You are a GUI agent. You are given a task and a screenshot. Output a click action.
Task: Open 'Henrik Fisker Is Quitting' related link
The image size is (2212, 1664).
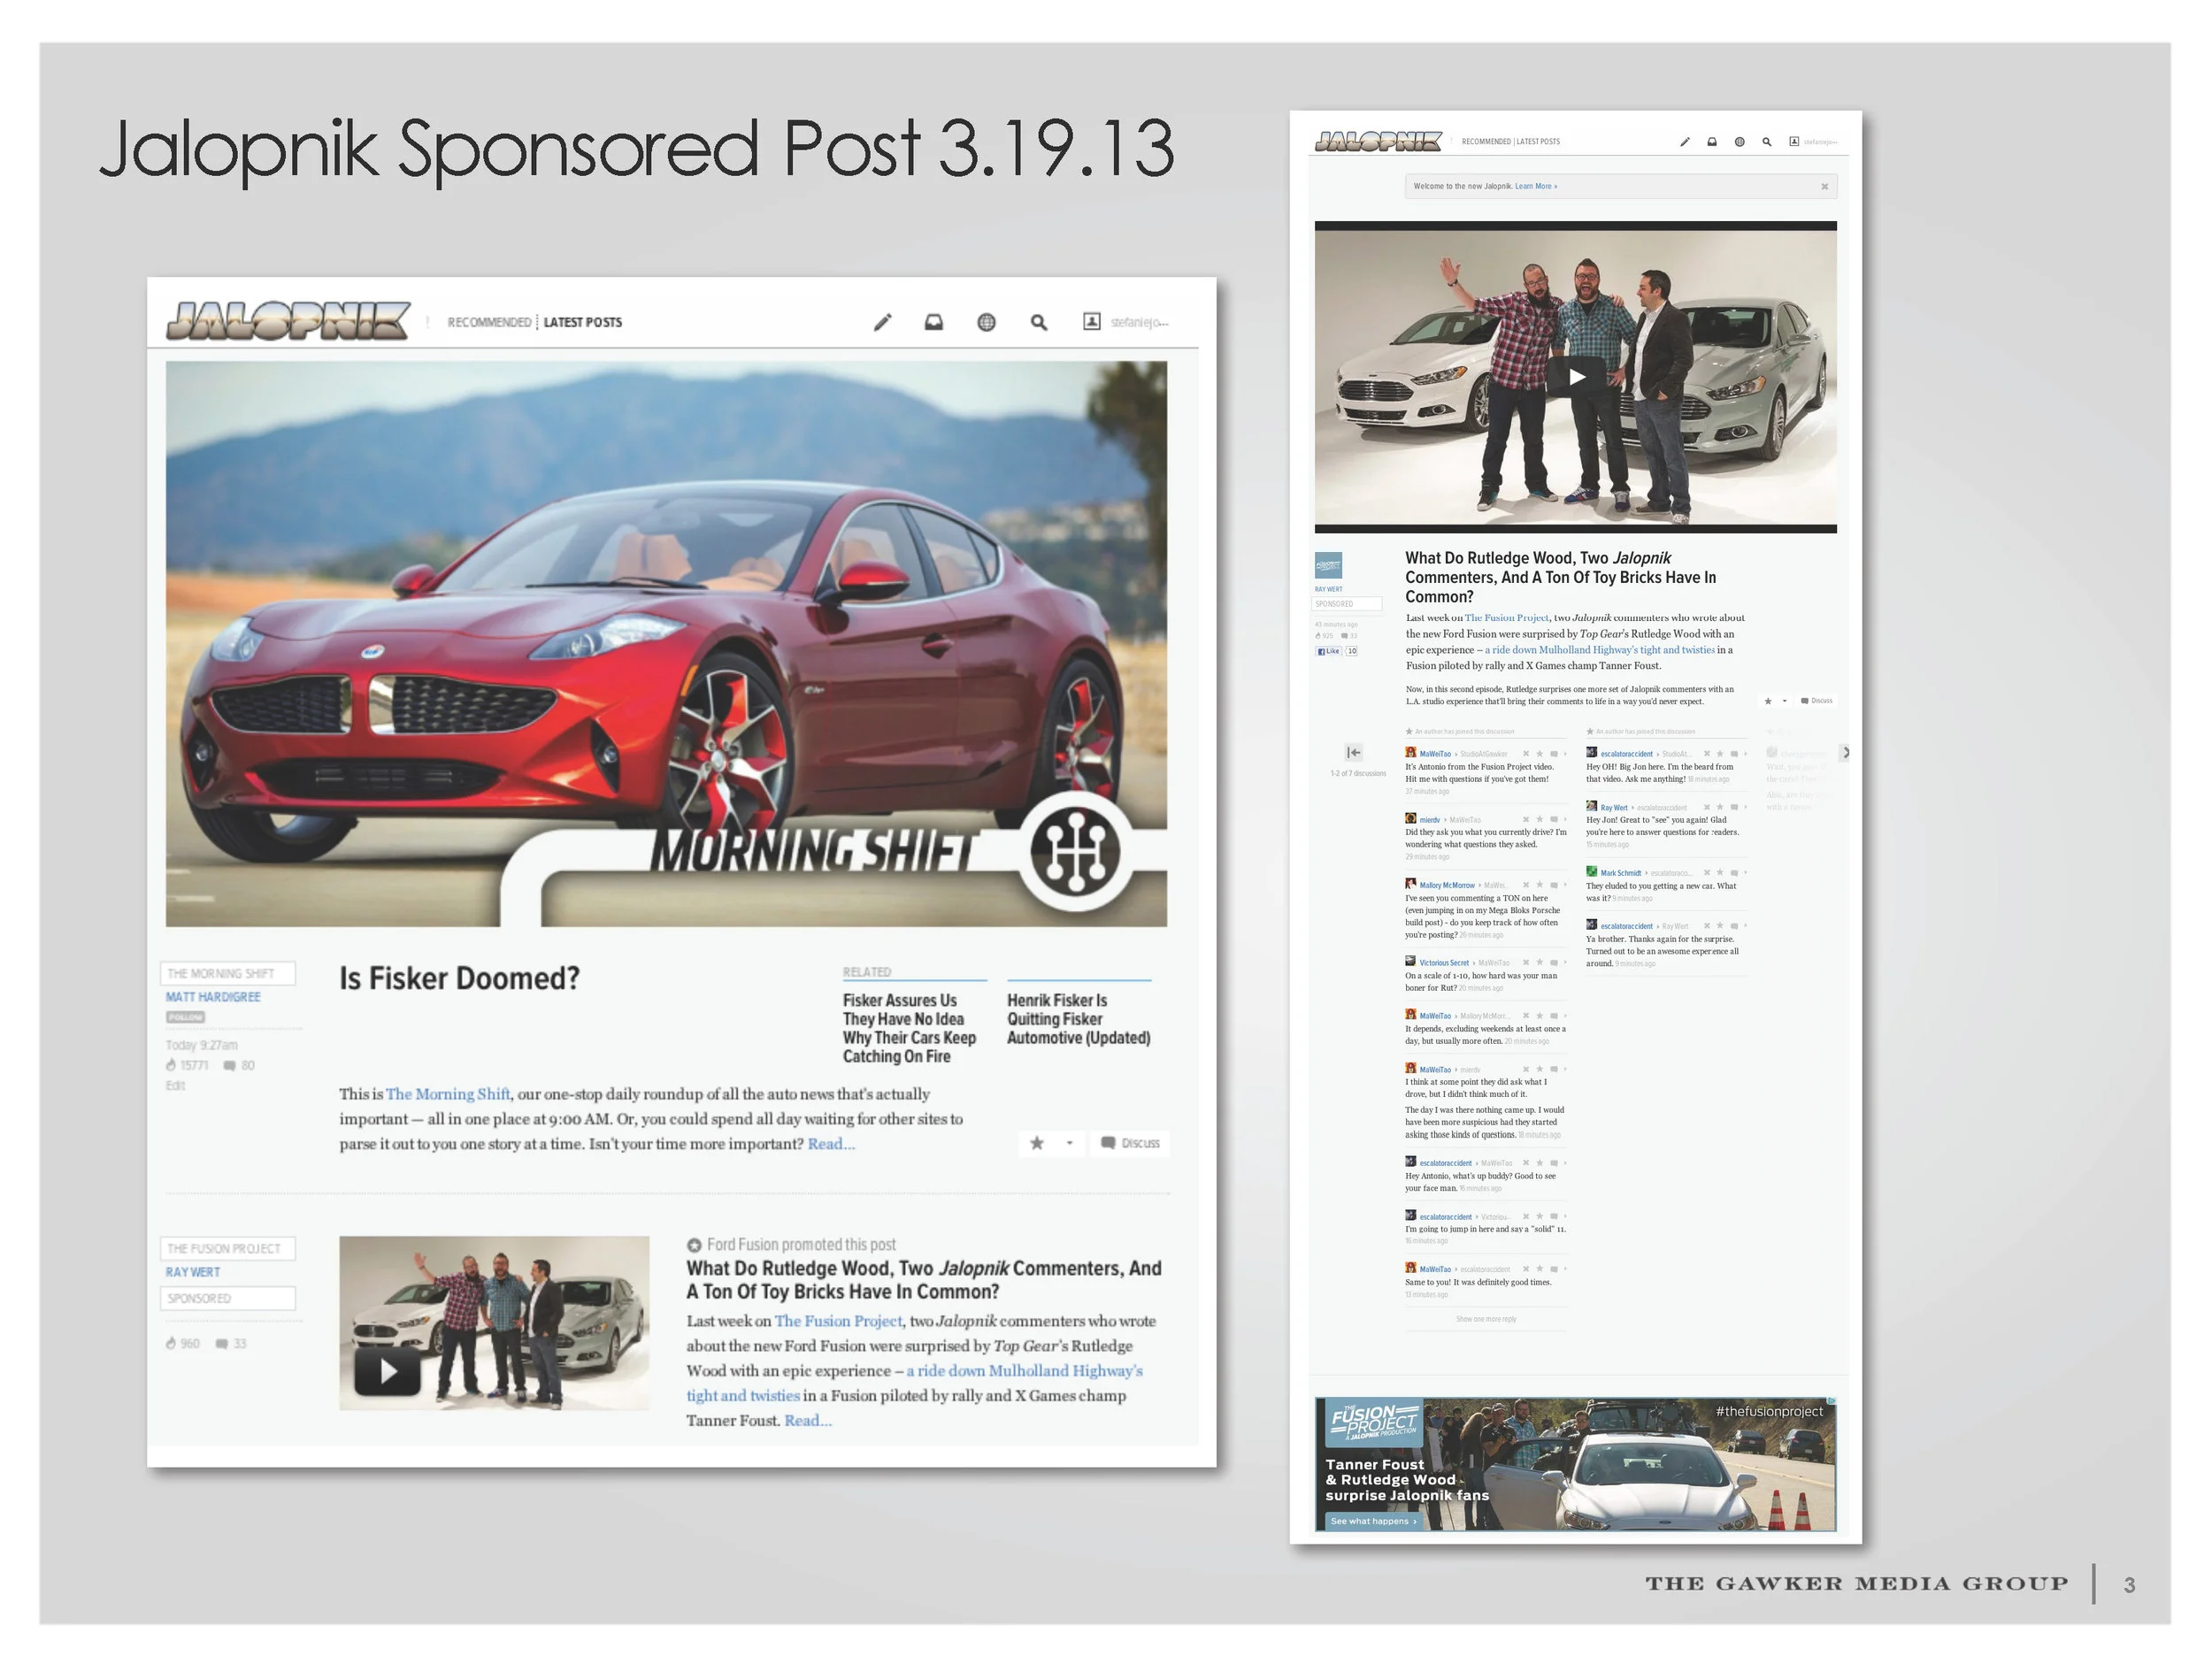point(1078,1019)
